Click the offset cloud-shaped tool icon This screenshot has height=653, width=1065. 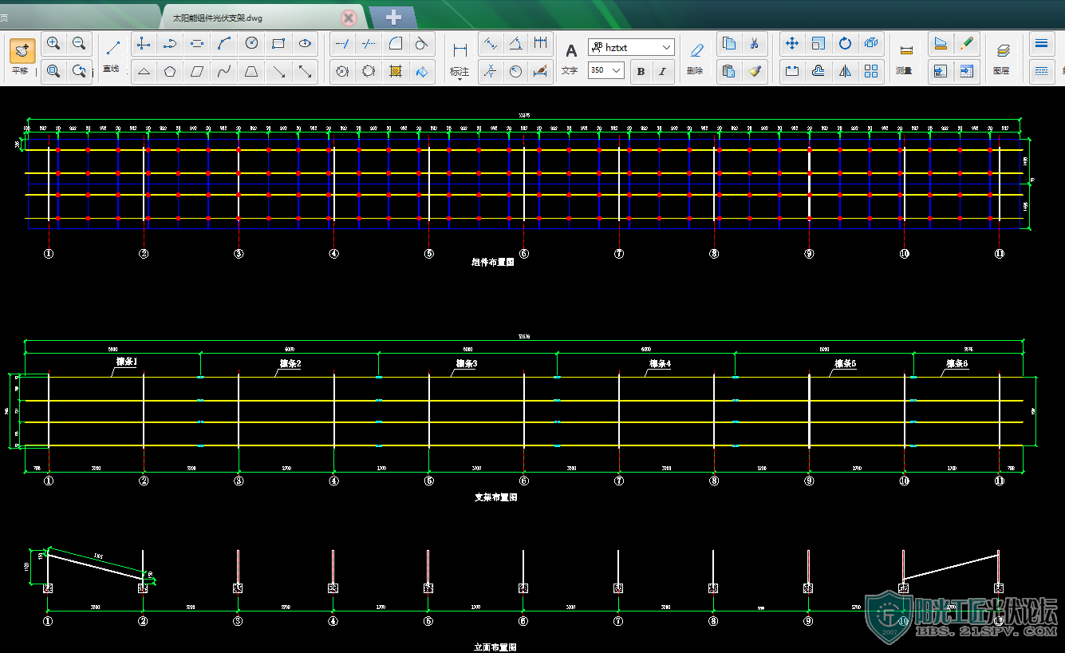(x=818, y=71)
